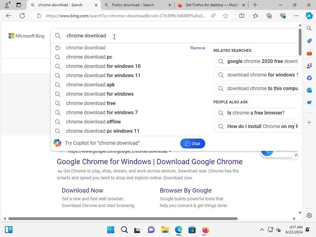Open the Download Now sitelink
The height and width of the screenshot is (237, 316).
82,190
